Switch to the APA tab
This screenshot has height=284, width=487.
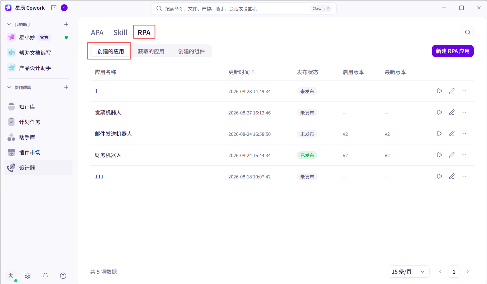[x=97, y=32]
